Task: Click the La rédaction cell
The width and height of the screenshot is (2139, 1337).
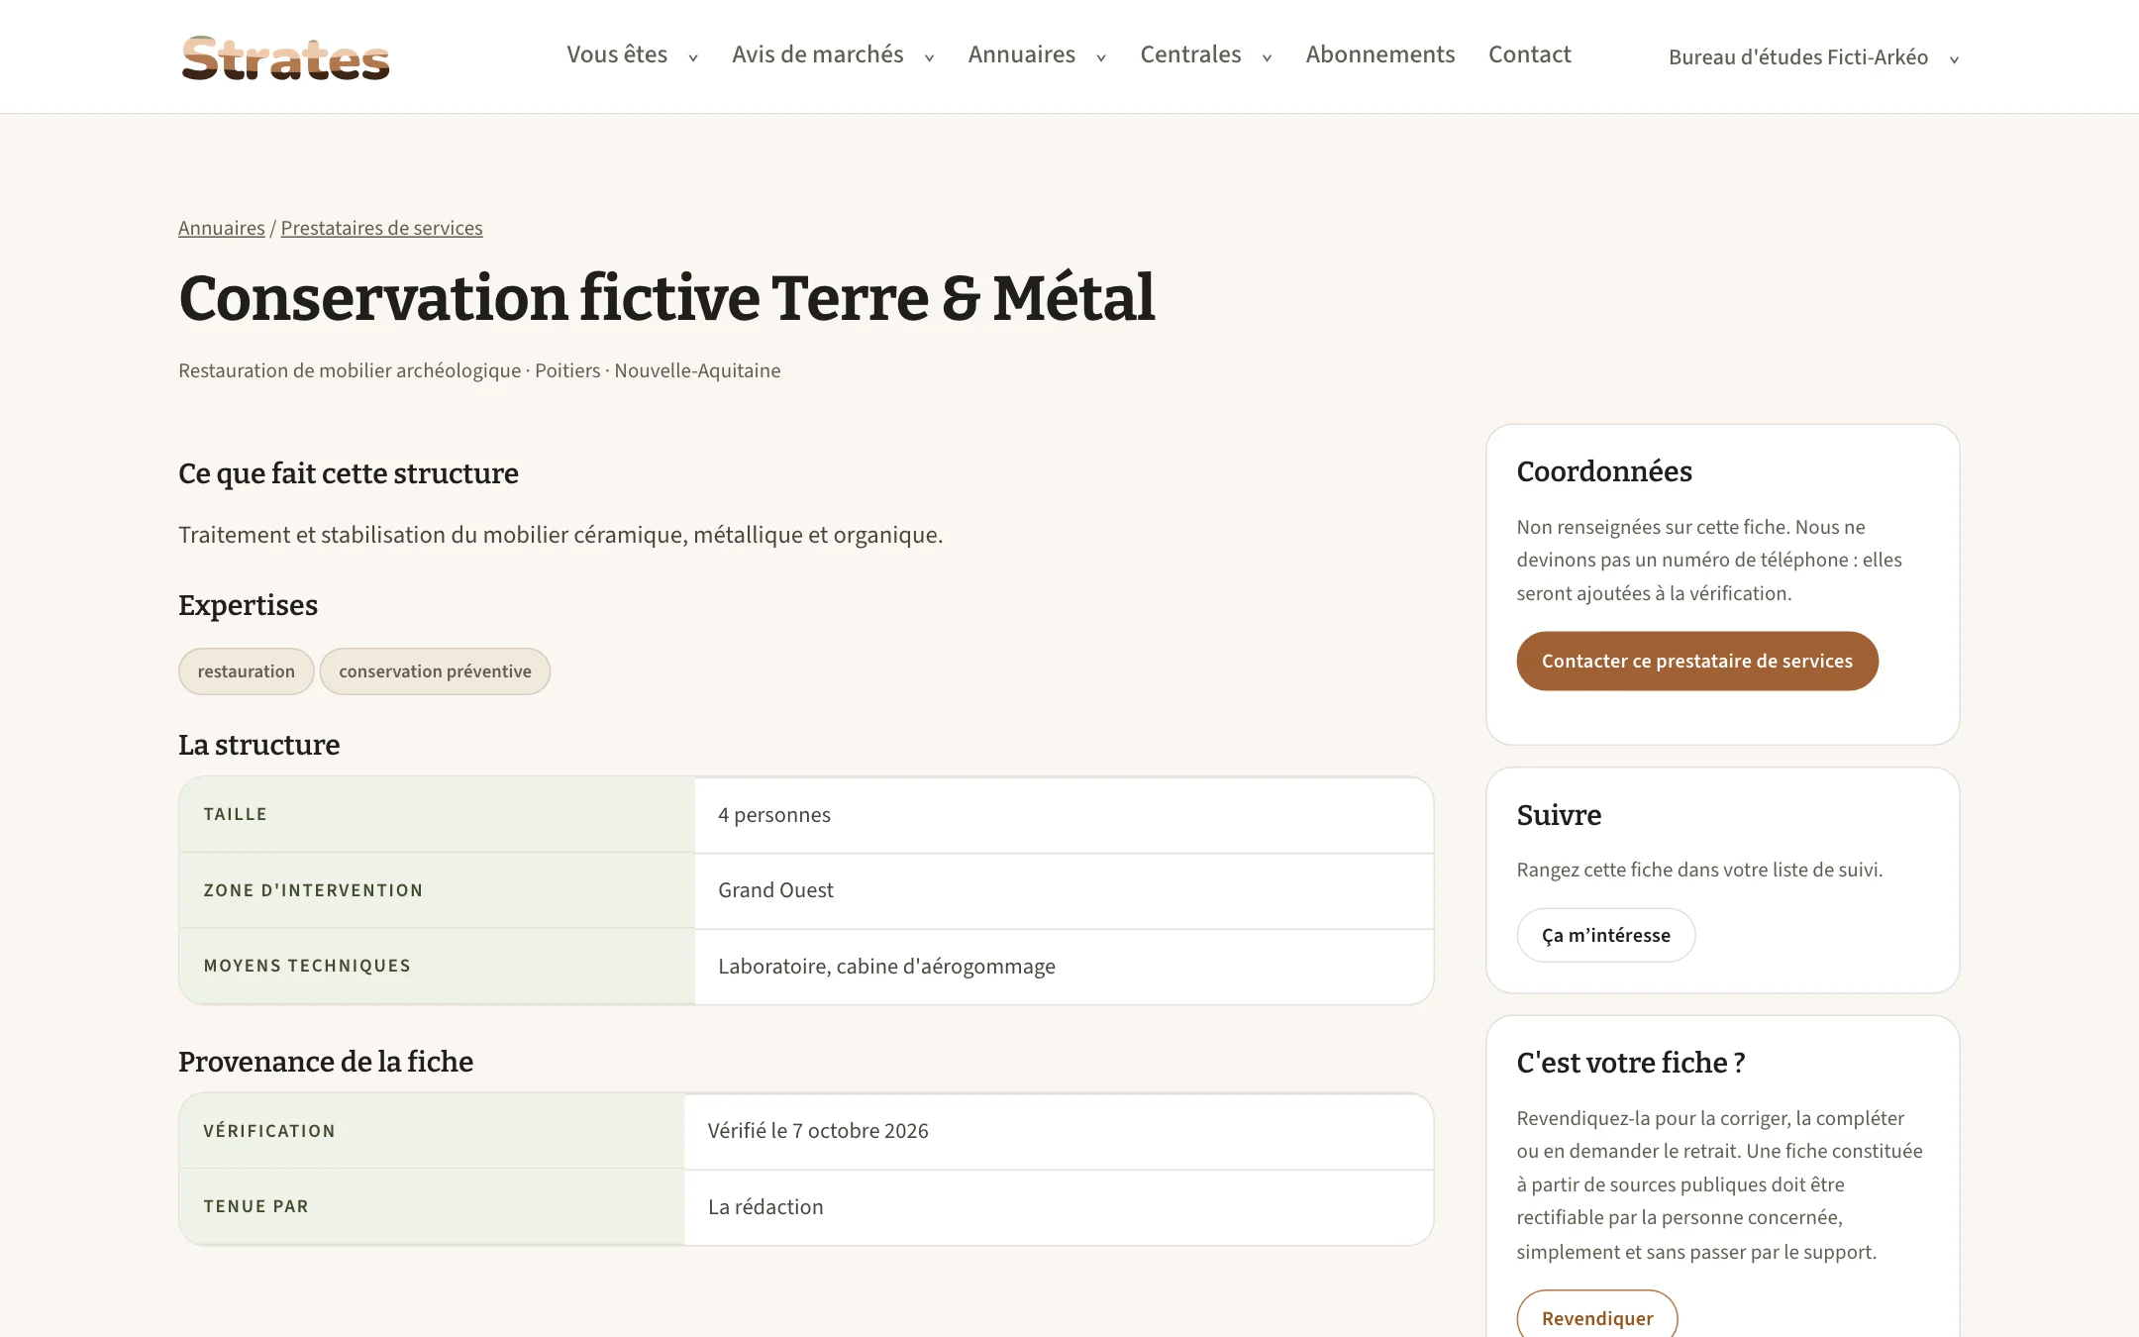Action: pyautogui.click(x=1059, y=1207)
